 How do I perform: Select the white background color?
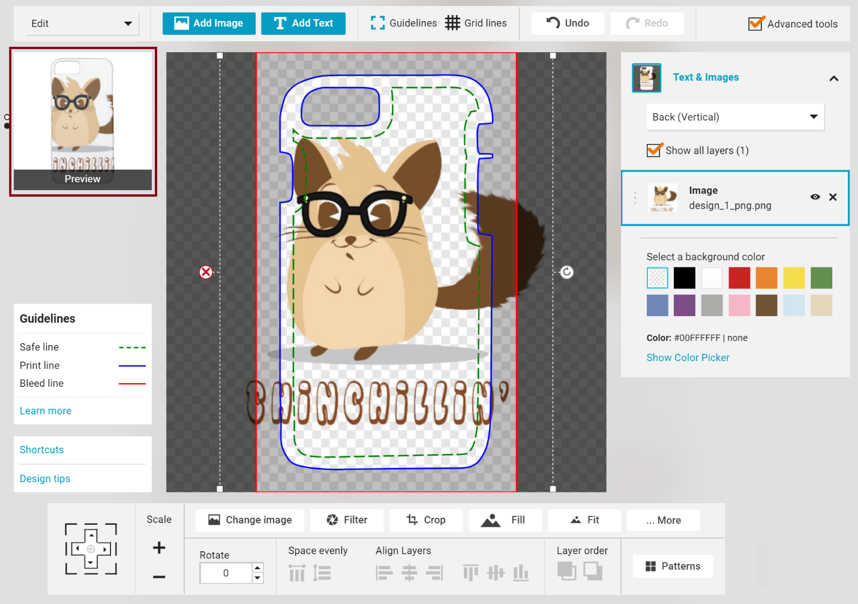point(712,278)
